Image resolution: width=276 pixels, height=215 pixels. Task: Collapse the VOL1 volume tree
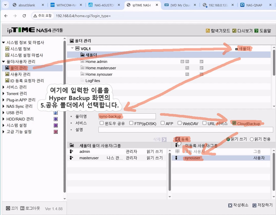pyautogui.click(x=72, y=48)
